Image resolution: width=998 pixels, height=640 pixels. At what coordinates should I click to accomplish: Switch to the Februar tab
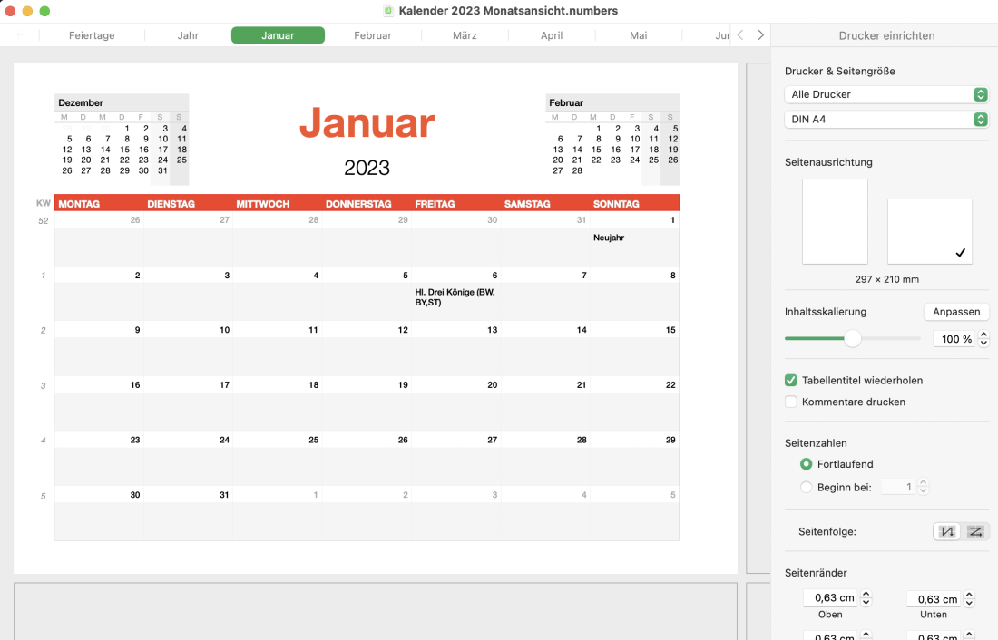click(x=372, y=35)
